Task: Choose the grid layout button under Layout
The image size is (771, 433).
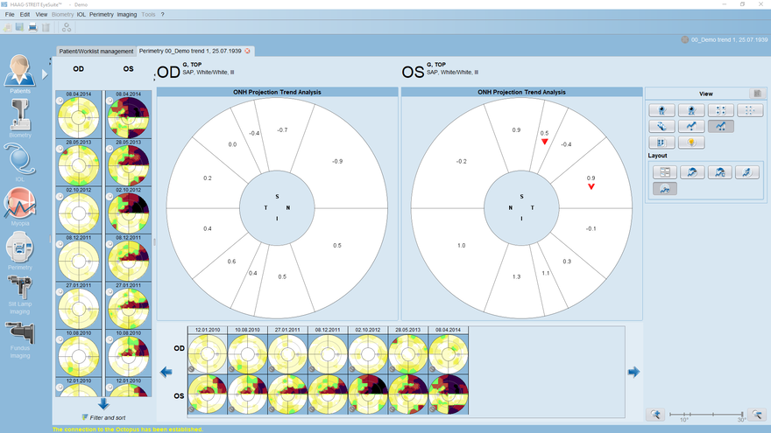Action: (x=663, y=172)
